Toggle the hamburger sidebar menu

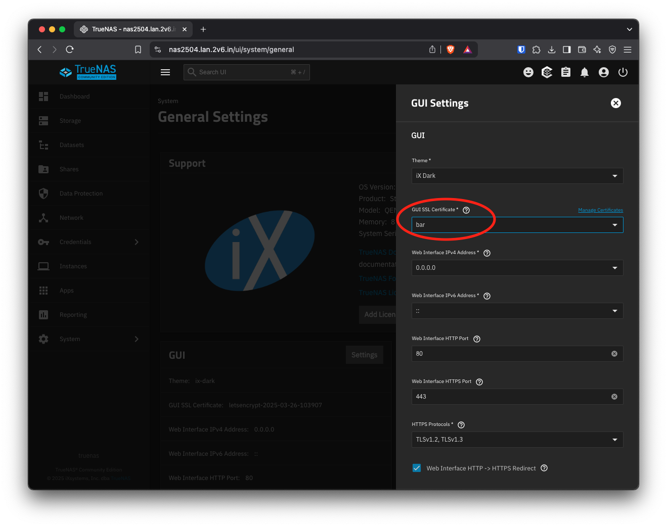click(165, 72)
